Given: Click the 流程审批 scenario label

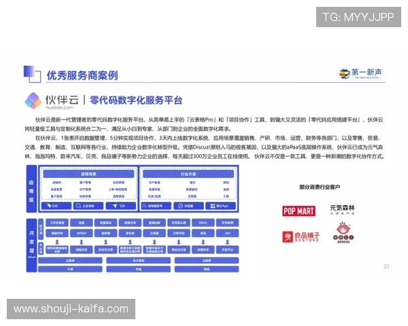Looking at the screenshot, I should click(118, 196).
